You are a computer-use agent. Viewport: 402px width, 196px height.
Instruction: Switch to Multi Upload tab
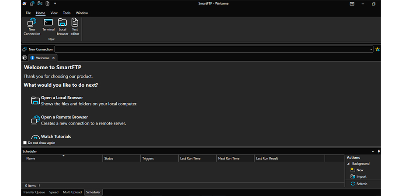coord(72,192)
